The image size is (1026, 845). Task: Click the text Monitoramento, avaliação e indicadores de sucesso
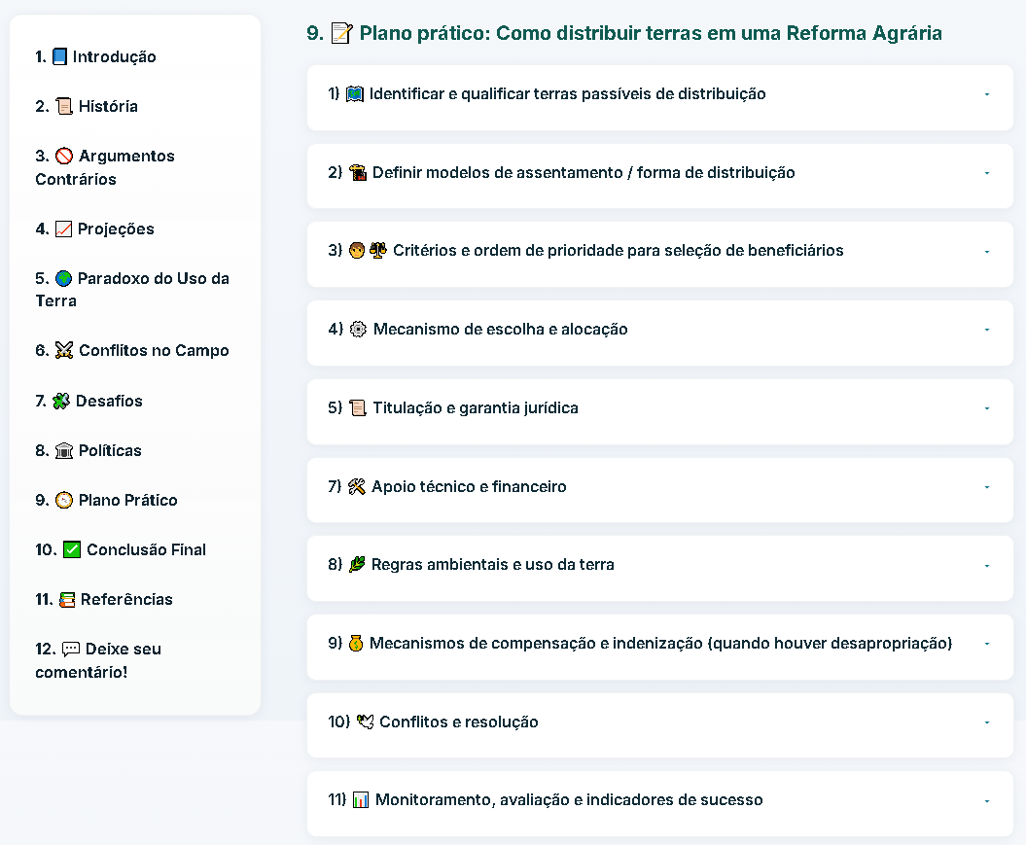(x=569, y=800)
